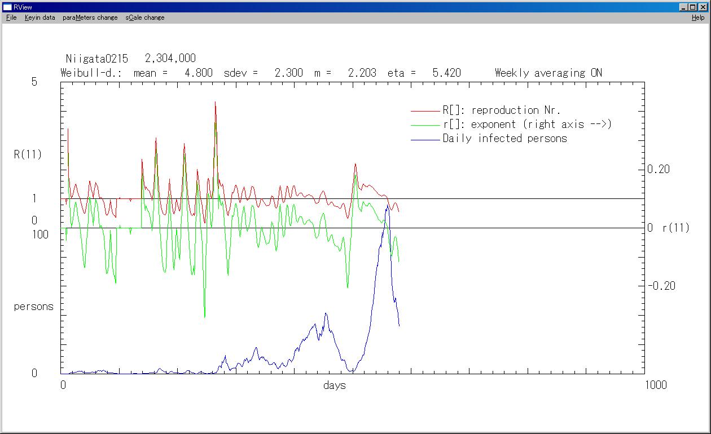Click the 'persons' y-axis label

pyautogui.click(x=34, y=307)
